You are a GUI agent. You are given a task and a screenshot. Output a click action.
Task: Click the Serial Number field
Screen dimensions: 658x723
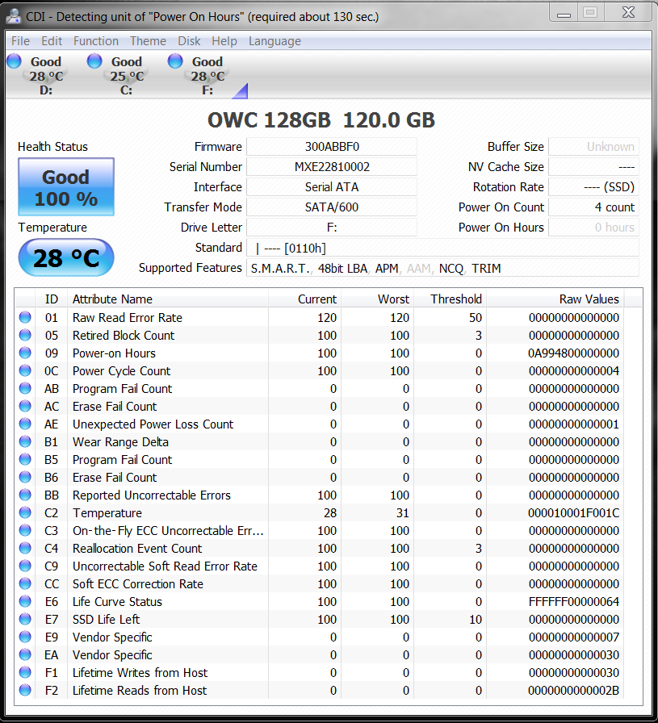[x=331, y=167]
